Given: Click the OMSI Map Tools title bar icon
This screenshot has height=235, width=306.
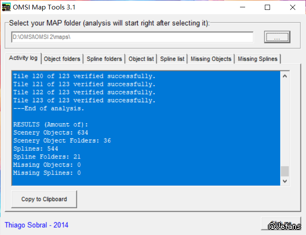Looking at the screenshot, I should [x=7, y=7].
